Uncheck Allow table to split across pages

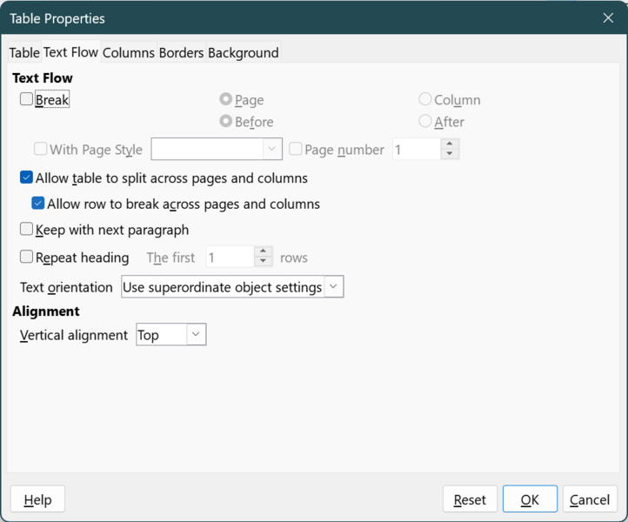(x=27, y=178)
